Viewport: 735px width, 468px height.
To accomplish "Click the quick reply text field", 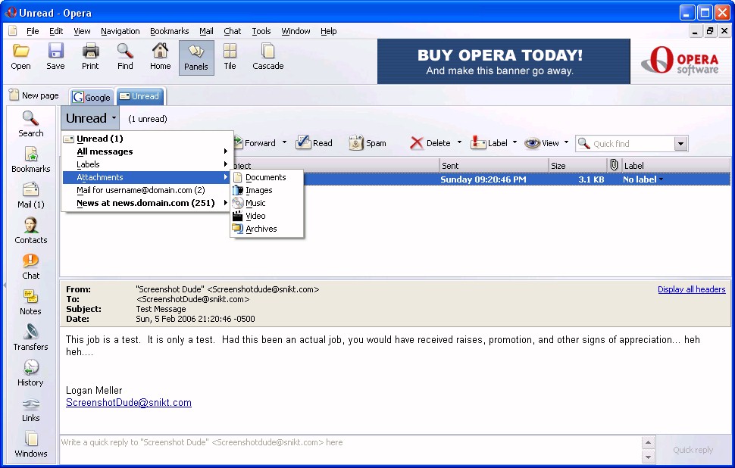I will tap(349, 450).
